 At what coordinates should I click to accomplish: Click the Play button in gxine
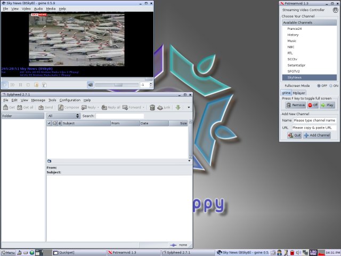coord(5,85)
